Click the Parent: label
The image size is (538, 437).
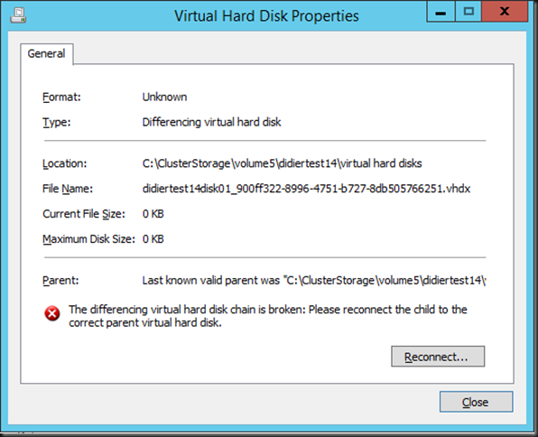pyautogui.click(x=60, y=281)
